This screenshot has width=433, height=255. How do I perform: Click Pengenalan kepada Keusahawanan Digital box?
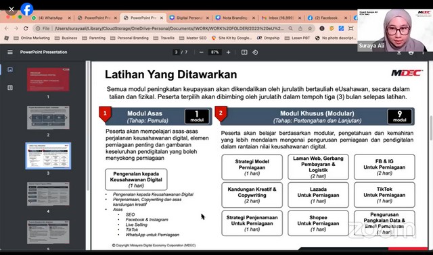[136, 179]
